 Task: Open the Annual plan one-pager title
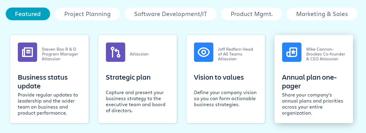309,81
